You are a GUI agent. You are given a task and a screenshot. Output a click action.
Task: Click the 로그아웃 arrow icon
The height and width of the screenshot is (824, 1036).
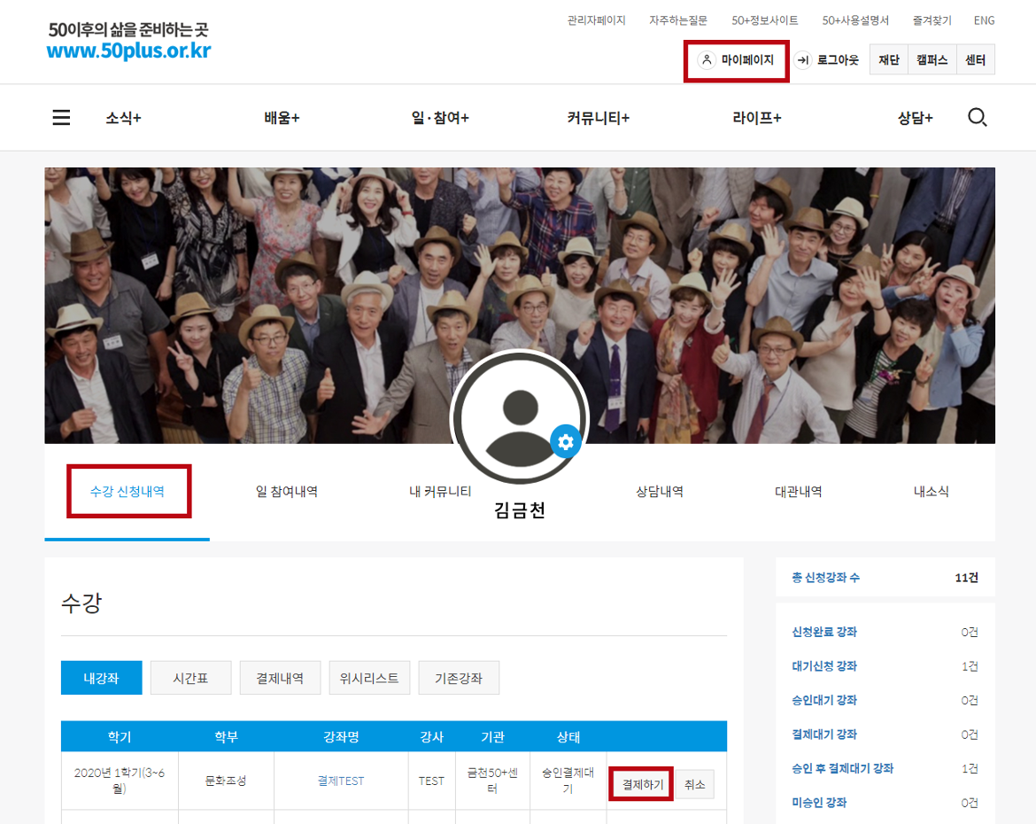pos(803,60)
